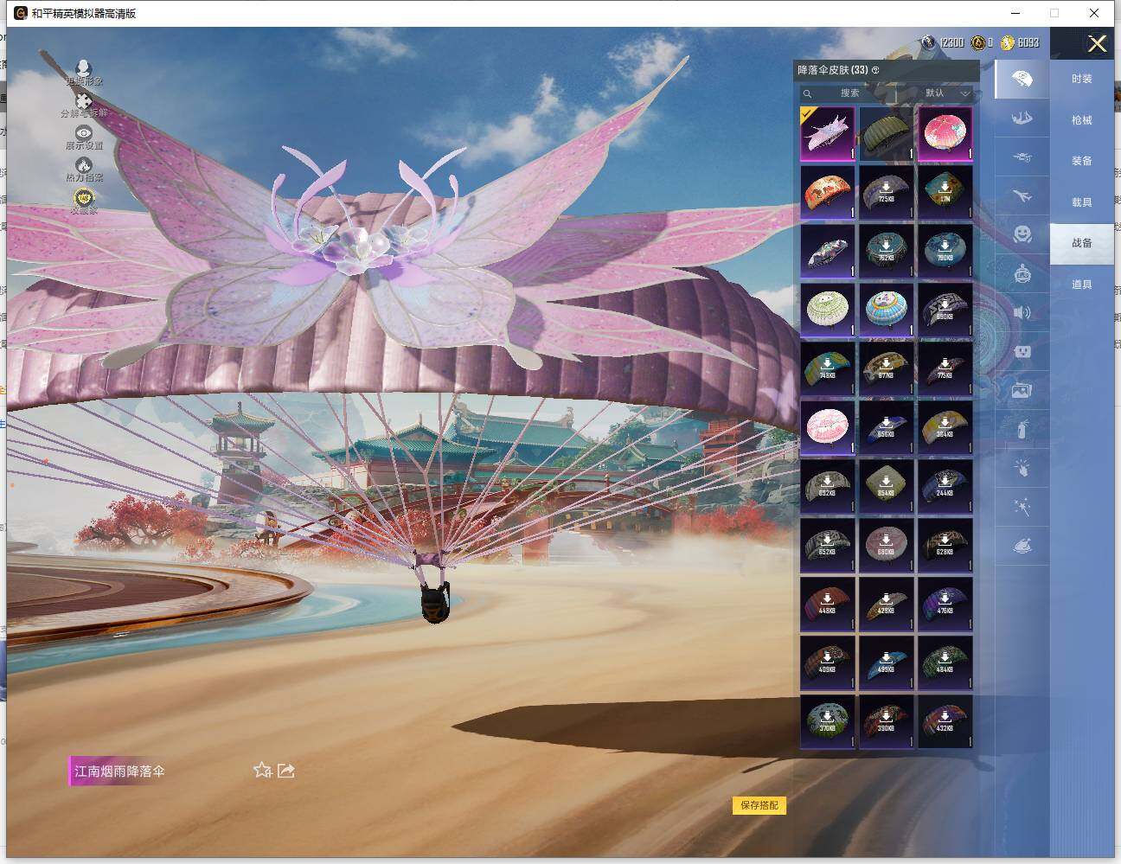
Task: Download the 448KB parachute skin
Action: [828, 605]
